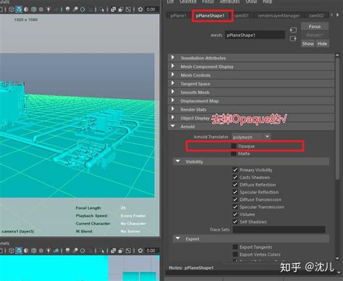Toggle the Opaque checkbox under Arnold
Image resolution: width=343 pixels, height=281 pixels.
(234, 146)
